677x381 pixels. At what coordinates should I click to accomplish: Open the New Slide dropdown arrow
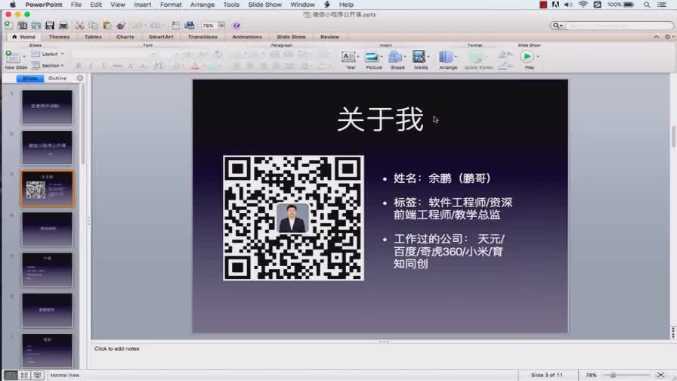[x=24, y=57]
